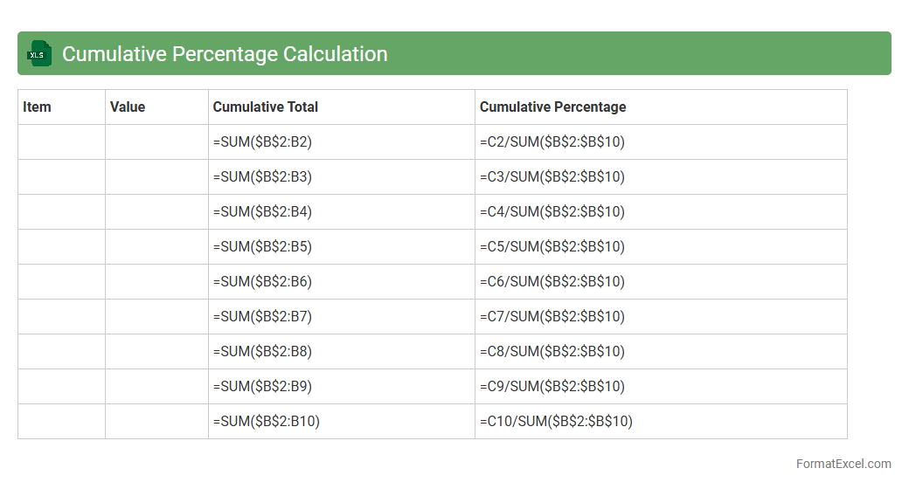Click the Cumulative Percentage Calculation title
The height and width of the screenshot is (489, 909).
[225, 54]
